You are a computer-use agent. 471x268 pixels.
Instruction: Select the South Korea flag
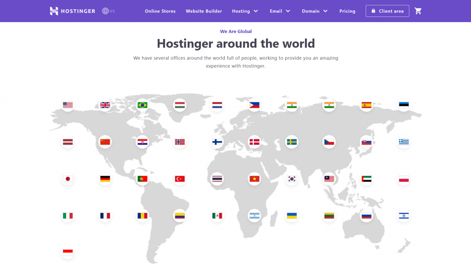point(292,179)
